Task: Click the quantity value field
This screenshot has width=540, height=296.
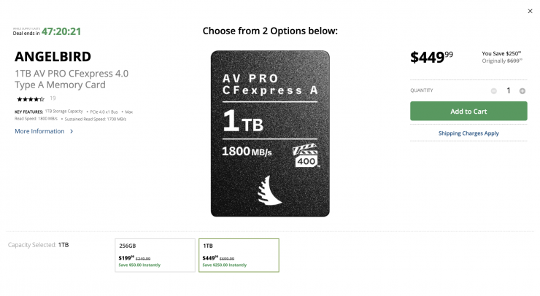Action: pos(508,91)
